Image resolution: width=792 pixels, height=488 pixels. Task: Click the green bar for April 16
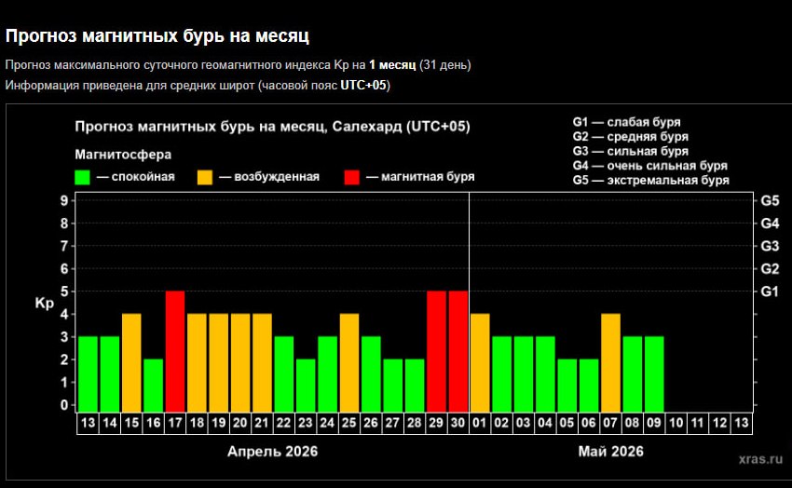tap(154, 384)
